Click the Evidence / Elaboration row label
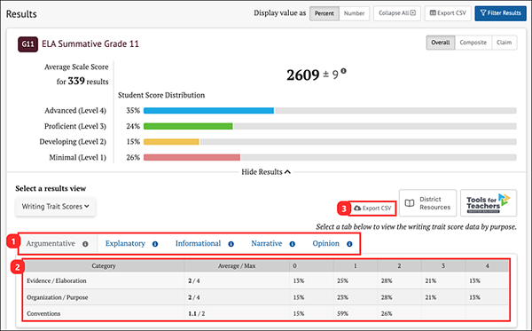 (57, 280)
